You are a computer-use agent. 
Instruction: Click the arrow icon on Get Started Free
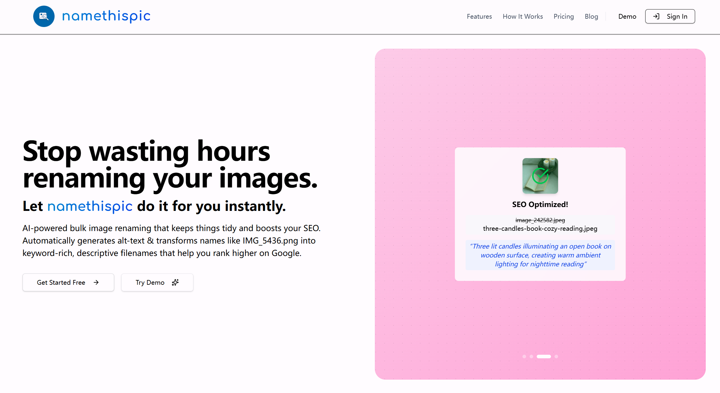96,282
